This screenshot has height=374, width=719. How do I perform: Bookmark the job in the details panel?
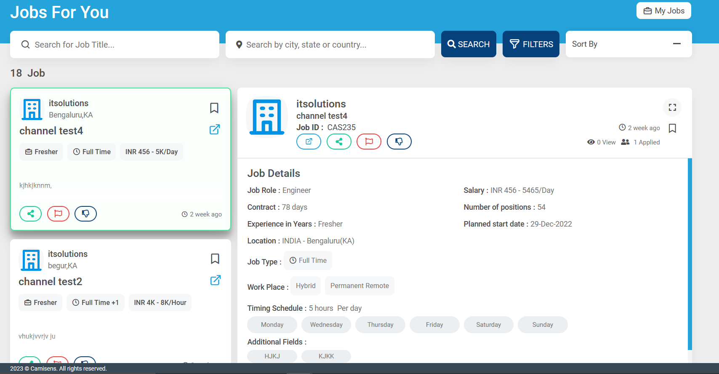[672, 128]
